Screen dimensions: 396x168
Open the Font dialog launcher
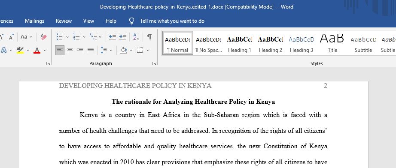[x=48, y=64]
